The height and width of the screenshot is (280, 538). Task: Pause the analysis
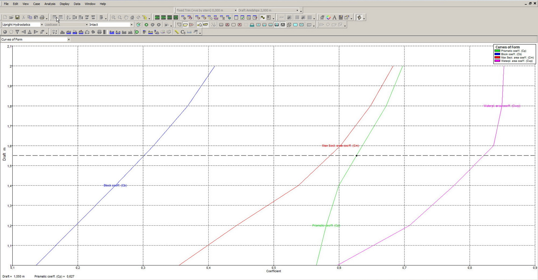click(153, 25)
